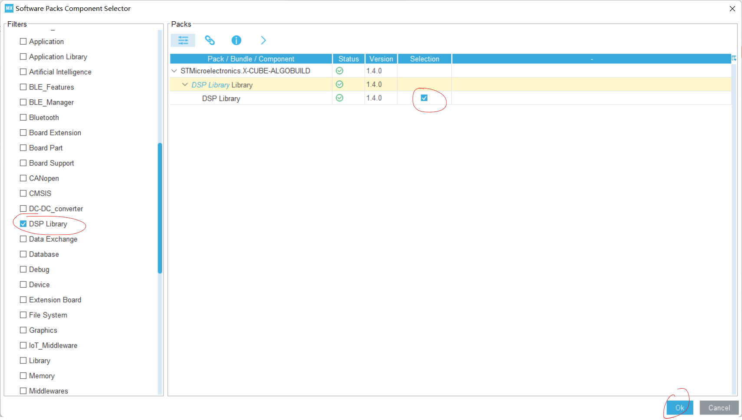This screenshot has width=742, height=420.
Task: Uncheck the DSP Library filter checkbox
Action: (23, 224)
